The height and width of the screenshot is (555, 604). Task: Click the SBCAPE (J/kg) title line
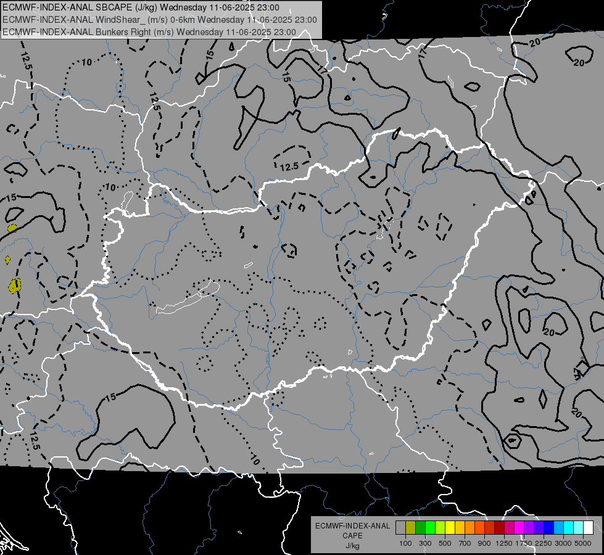(141, 7)
